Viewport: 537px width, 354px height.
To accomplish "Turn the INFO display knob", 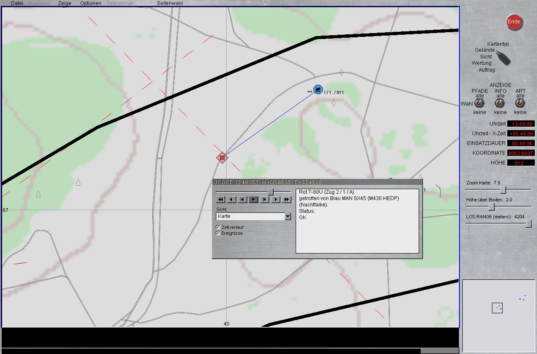I will click(x=500, y=103).
